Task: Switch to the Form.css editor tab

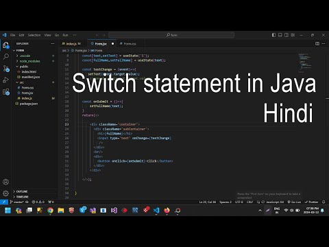Action: (130, 44)
